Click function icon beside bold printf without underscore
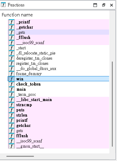The image size is (117, 161). point(12,120)
